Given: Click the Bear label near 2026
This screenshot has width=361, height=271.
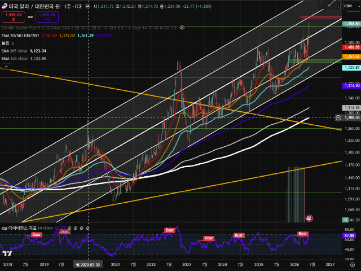Looking at the screenshot, I should click(302, 233).
